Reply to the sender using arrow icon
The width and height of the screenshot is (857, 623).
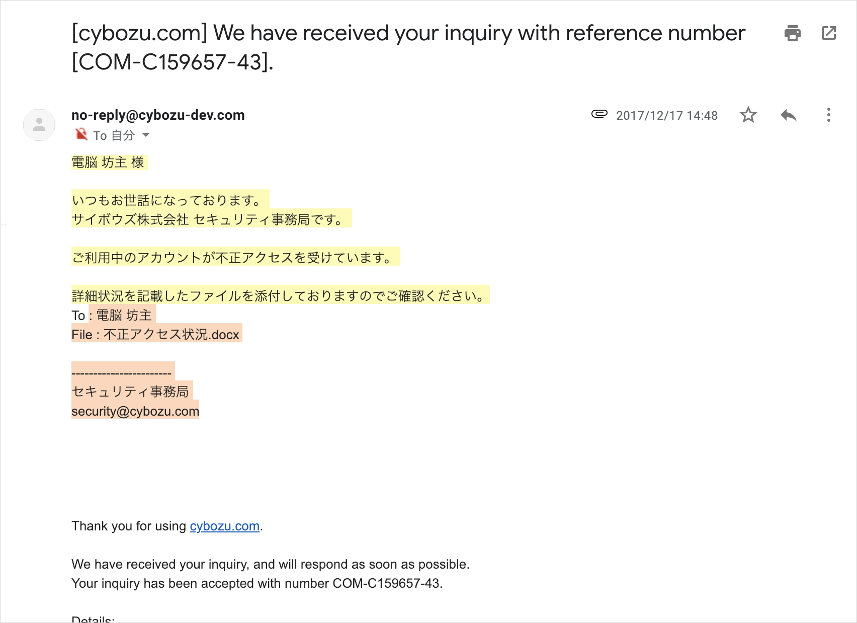pyautogui.click(x=788, y=115)
